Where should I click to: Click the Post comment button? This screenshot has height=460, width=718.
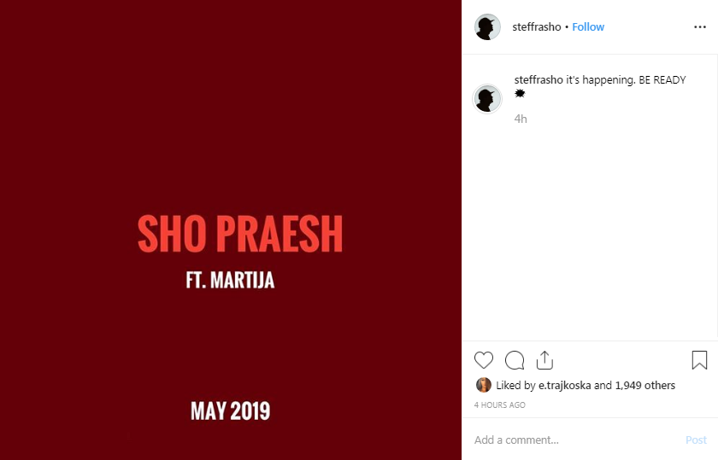tap(696, 440)
